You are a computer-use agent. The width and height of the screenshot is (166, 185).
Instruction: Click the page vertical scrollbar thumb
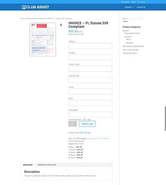[165, 119]
